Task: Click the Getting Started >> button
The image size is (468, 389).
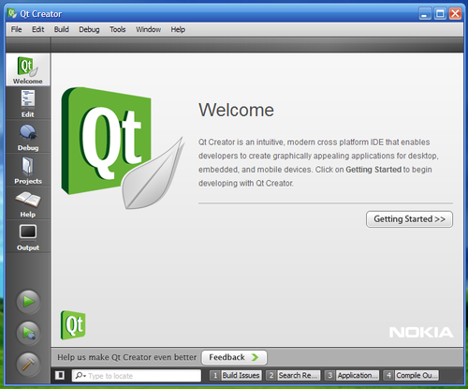Action: tap(409, 219)
